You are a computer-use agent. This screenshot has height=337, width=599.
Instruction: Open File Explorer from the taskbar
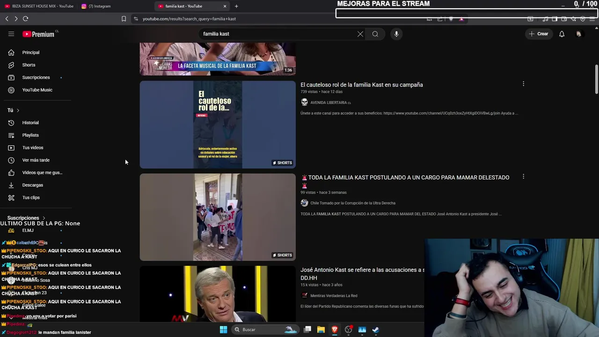pos(321,330)
